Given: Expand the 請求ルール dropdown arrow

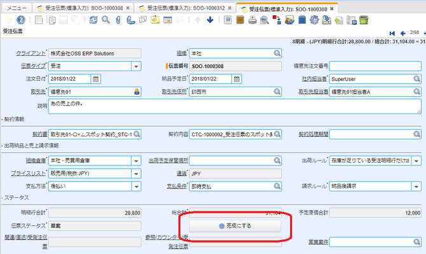Looking at the screenshot, I should click(416, 187).
